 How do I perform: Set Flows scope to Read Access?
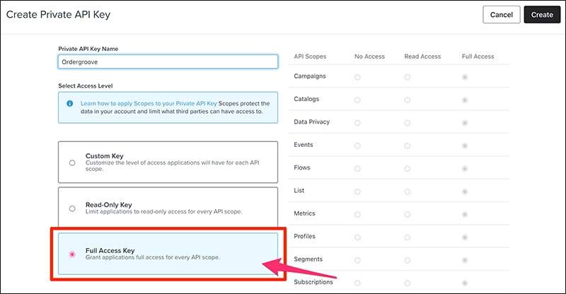[x=408, y=169]
